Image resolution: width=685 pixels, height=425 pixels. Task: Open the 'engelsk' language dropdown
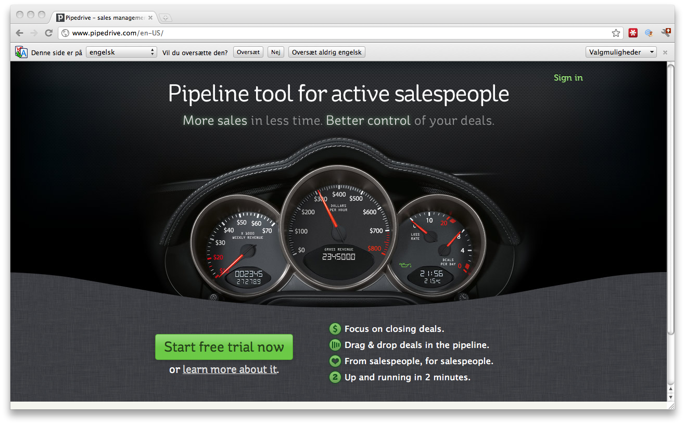coord(122,52)
